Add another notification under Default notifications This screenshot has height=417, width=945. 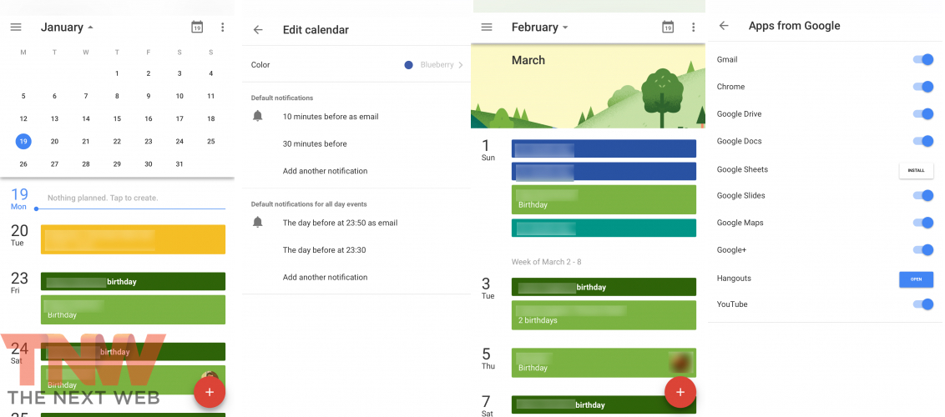tap(325, 171)
